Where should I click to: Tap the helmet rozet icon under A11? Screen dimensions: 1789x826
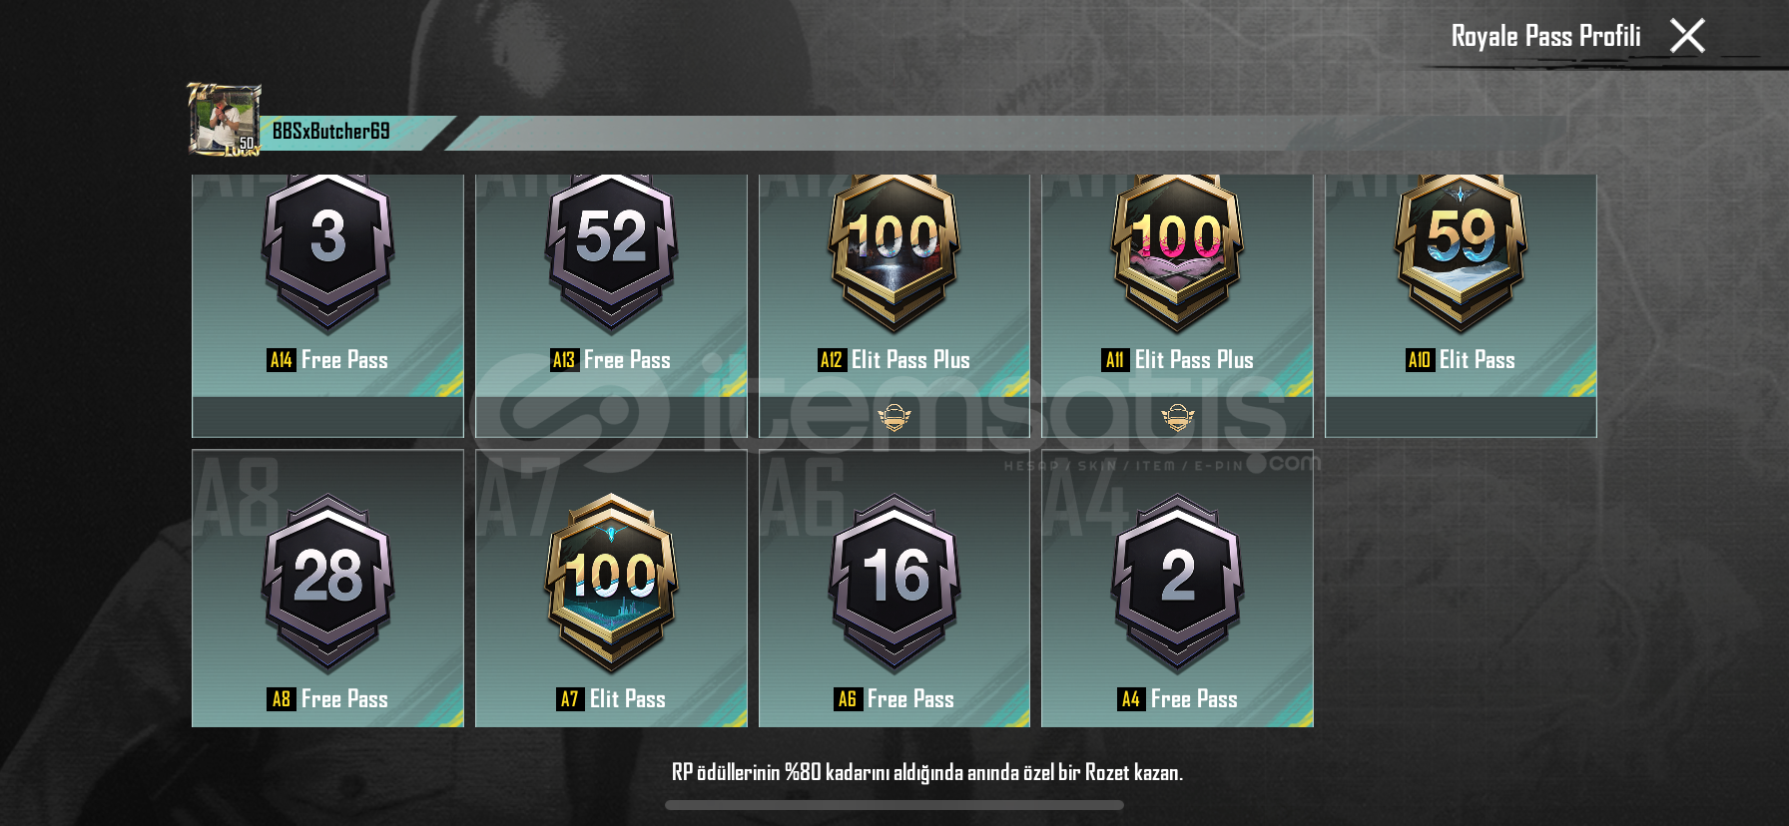(x=1178, y=417)
